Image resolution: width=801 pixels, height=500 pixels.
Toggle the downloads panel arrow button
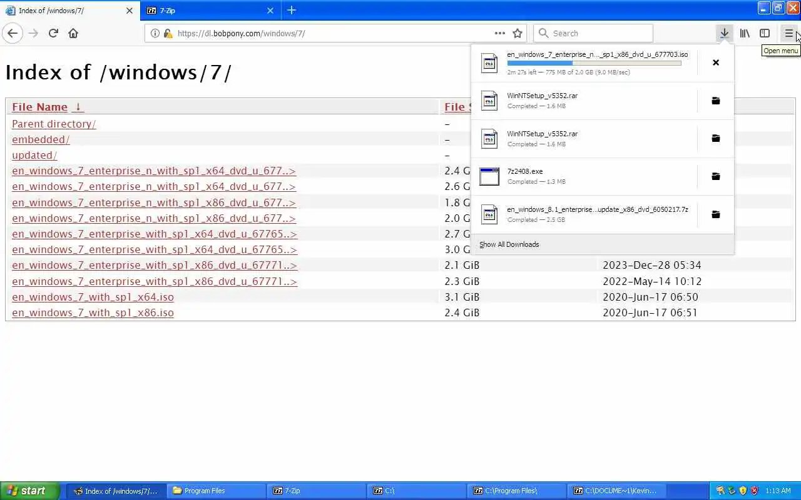pos(724,33)
